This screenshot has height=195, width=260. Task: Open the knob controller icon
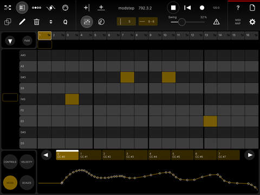(x=65, y=8)
